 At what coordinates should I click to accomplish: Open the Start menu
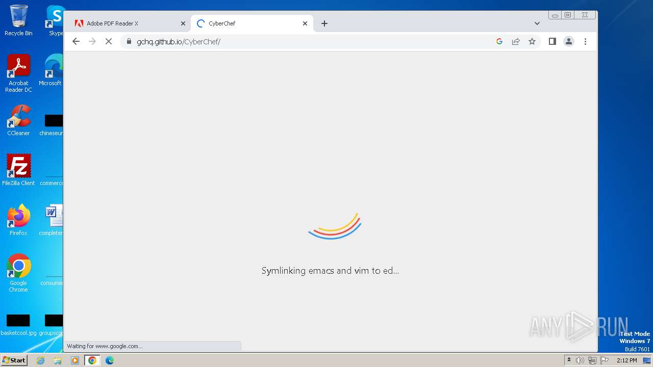click(14, 360)
